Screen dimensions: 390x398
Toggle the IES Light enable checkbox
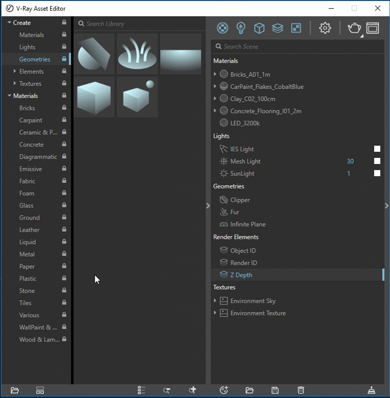tap(377, 149)
